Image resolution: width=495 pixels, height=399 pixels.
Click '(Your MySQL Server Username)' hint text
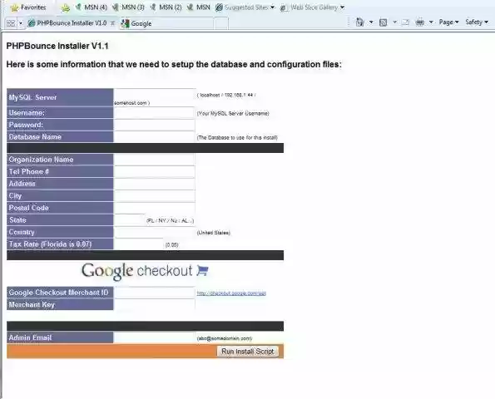(233, 114)
